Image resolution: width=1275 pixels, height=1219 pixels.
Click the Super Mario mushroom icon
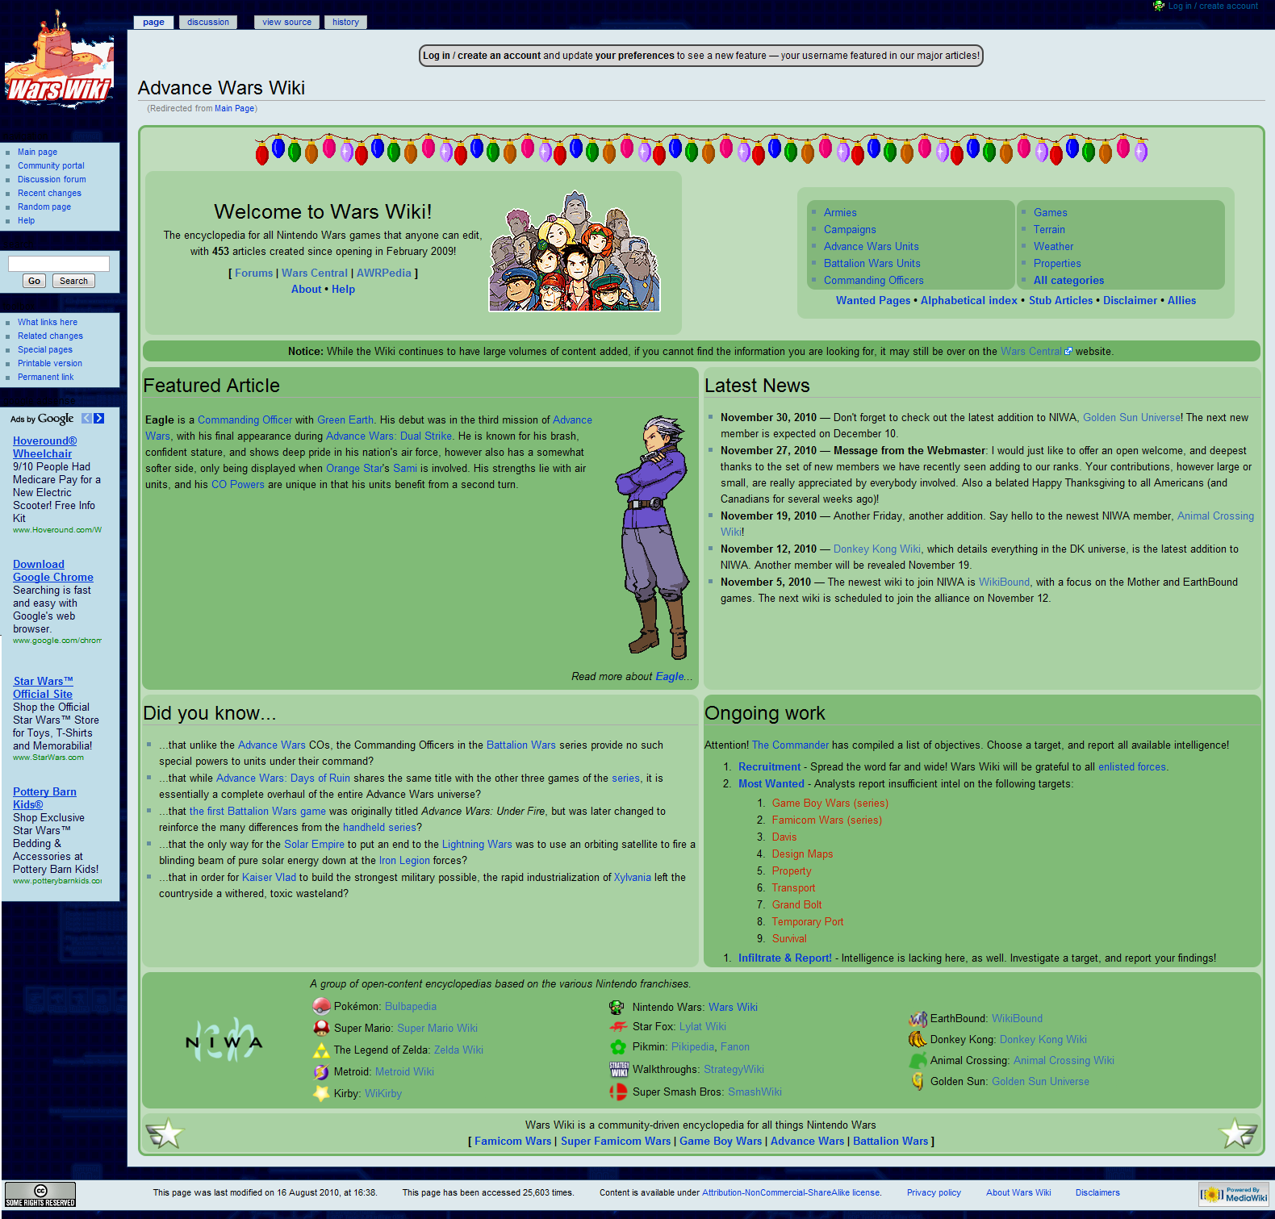coord(321,1028)
